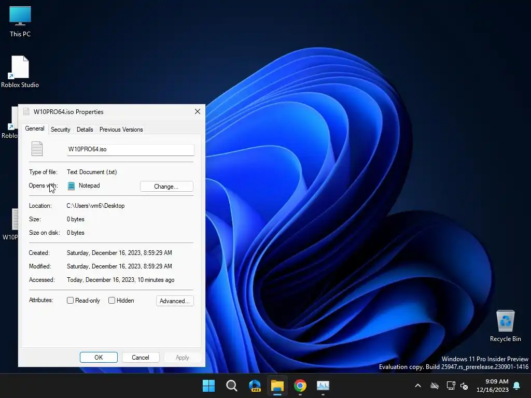Viewport: 531px width, 398px height.
Task: Open Advanced... attributes dialog
Action: click(175, 301)
